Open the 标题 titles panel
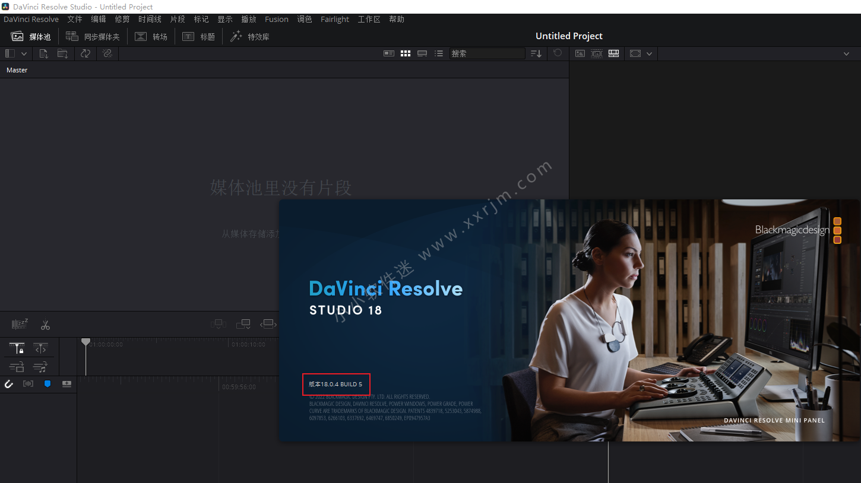The height and width of the screenshot is (483, 861). 198,37
